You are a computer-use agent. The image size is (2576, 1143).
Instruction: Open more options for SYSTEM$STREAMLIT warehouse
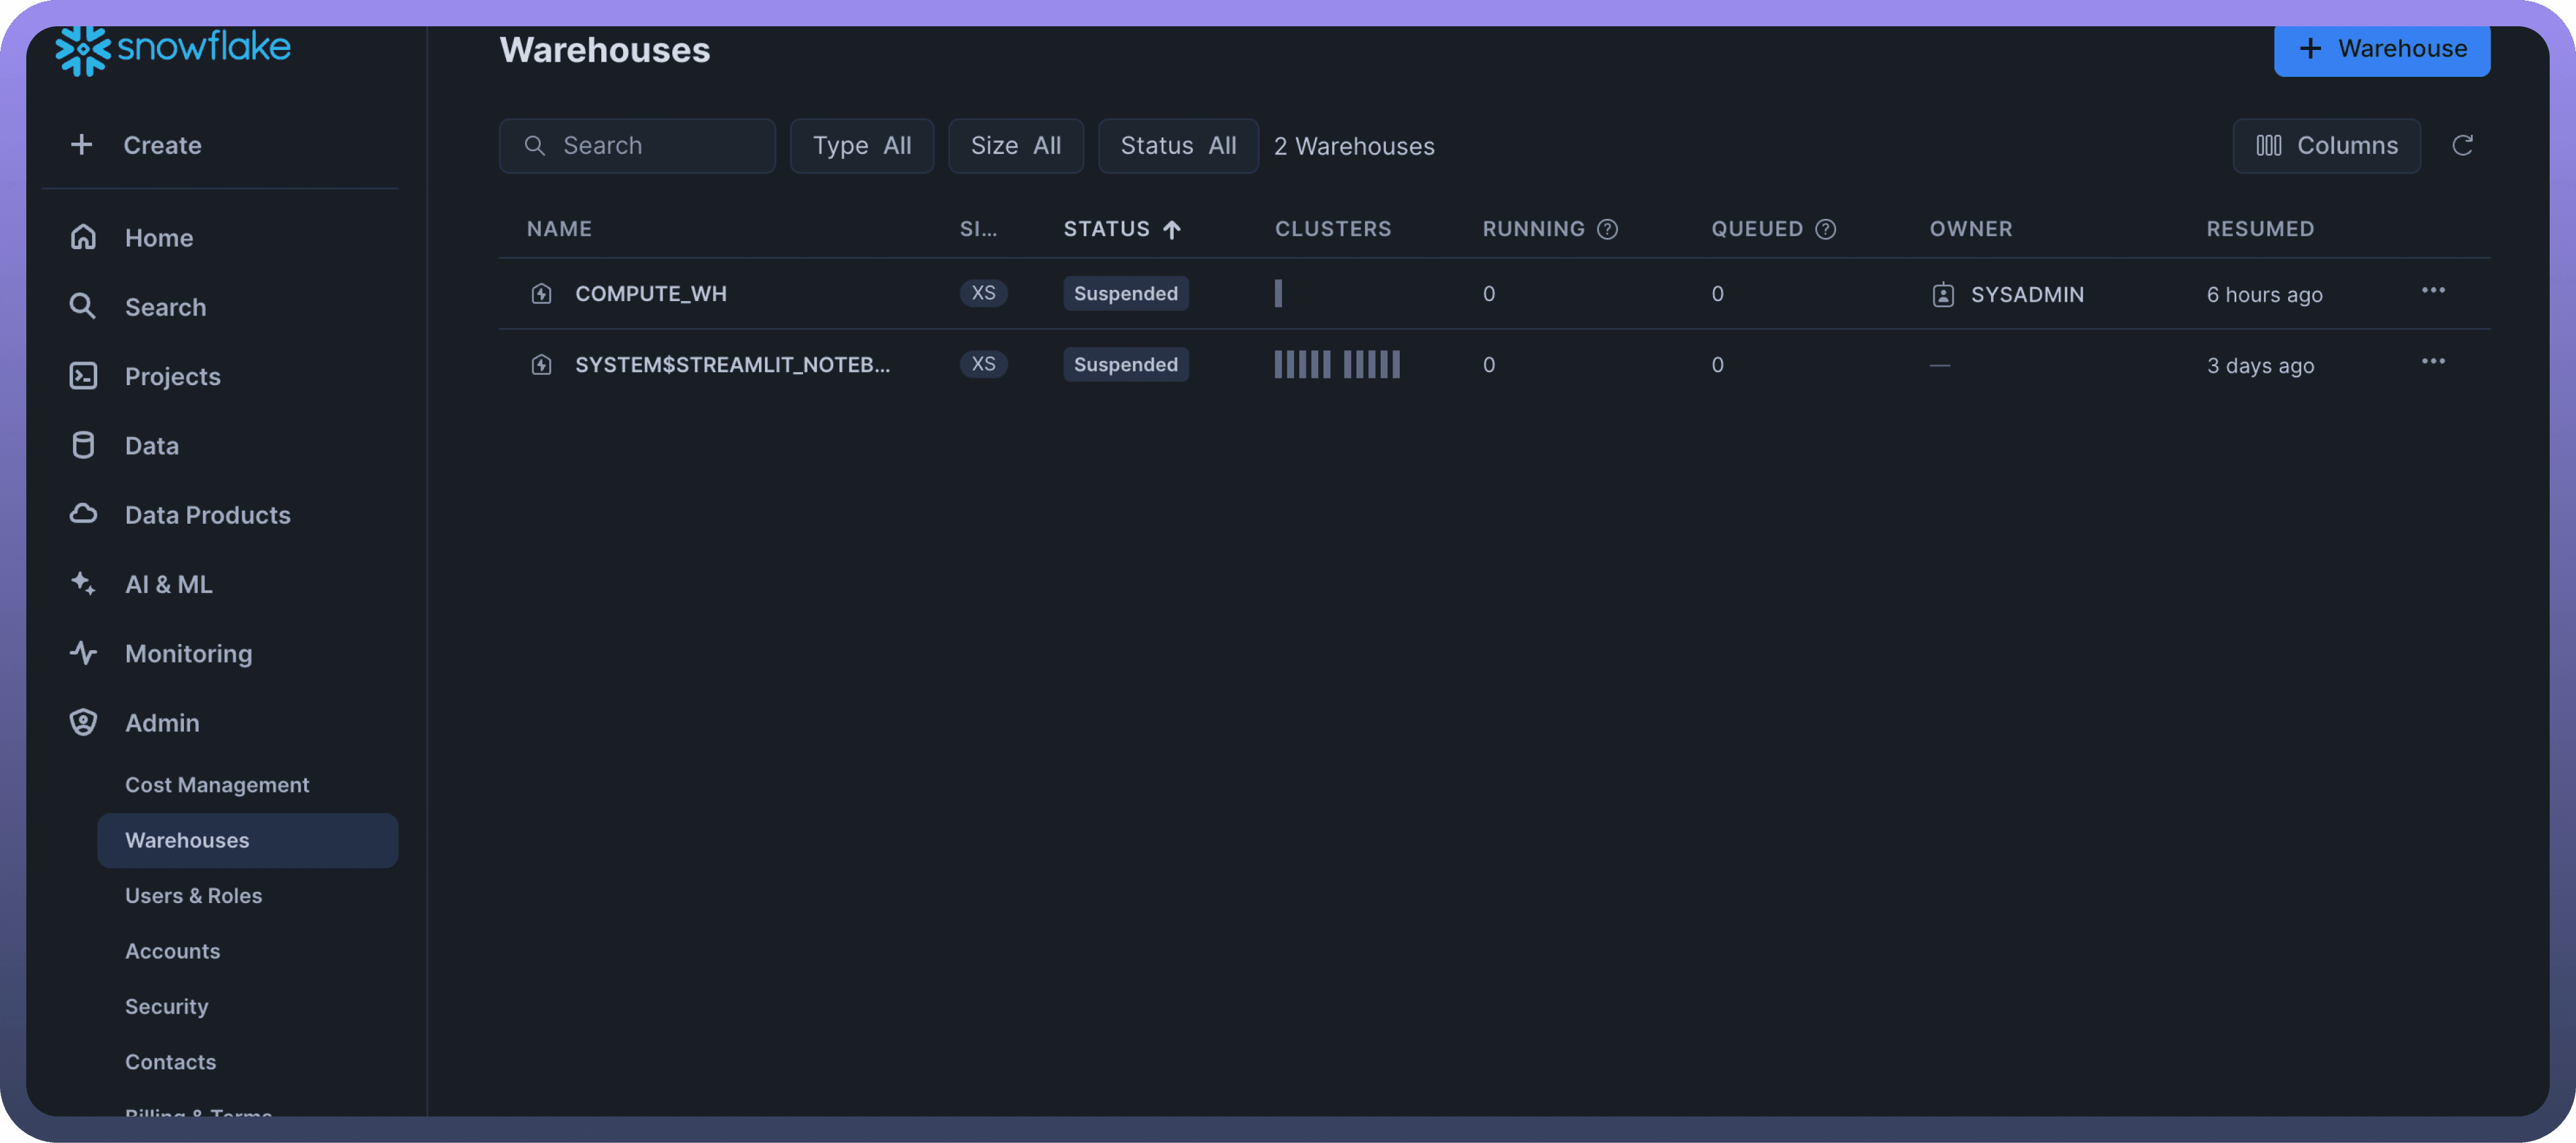click(x=2432, y=362)
